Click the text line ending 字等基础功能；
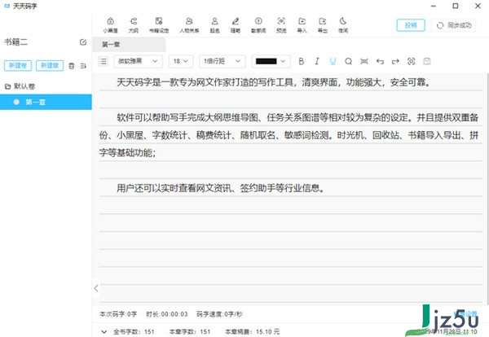489x337 pixels. pyautogui.click(x=128, y=152)
